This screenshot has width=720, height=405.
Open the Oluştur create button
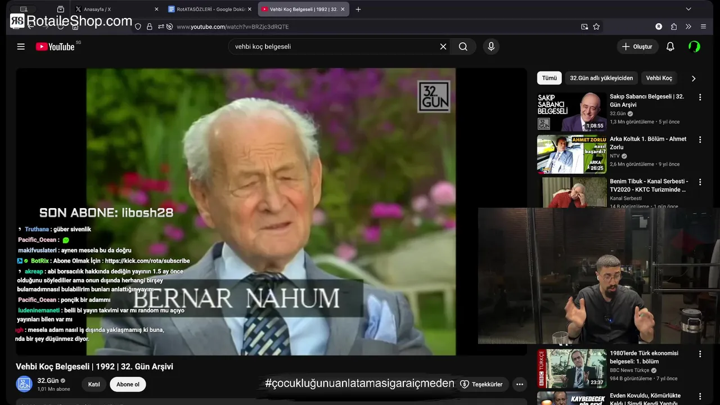[637, 47]
